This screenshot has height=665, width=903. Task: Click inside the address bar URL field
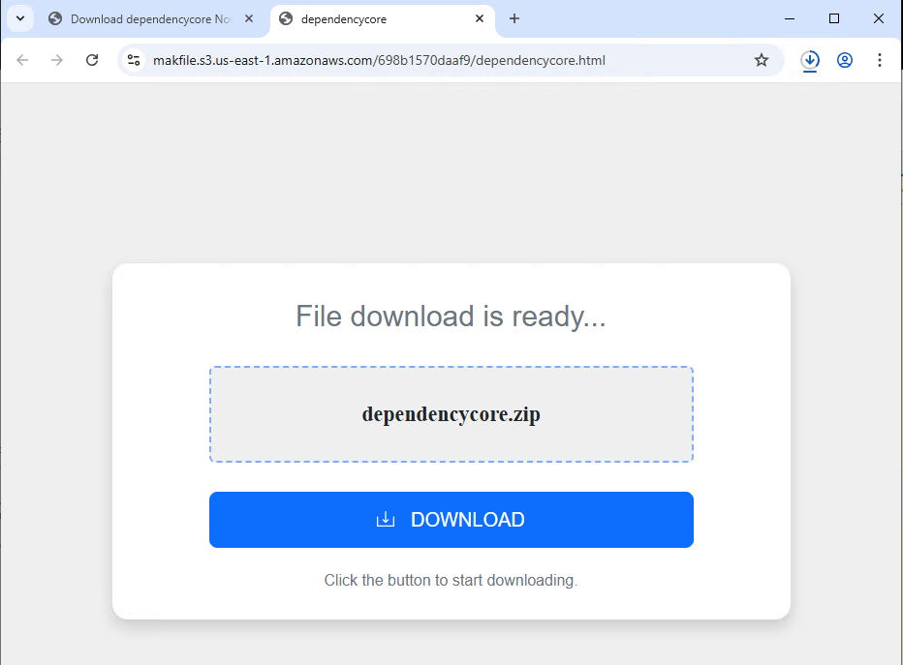click(388, 60)
